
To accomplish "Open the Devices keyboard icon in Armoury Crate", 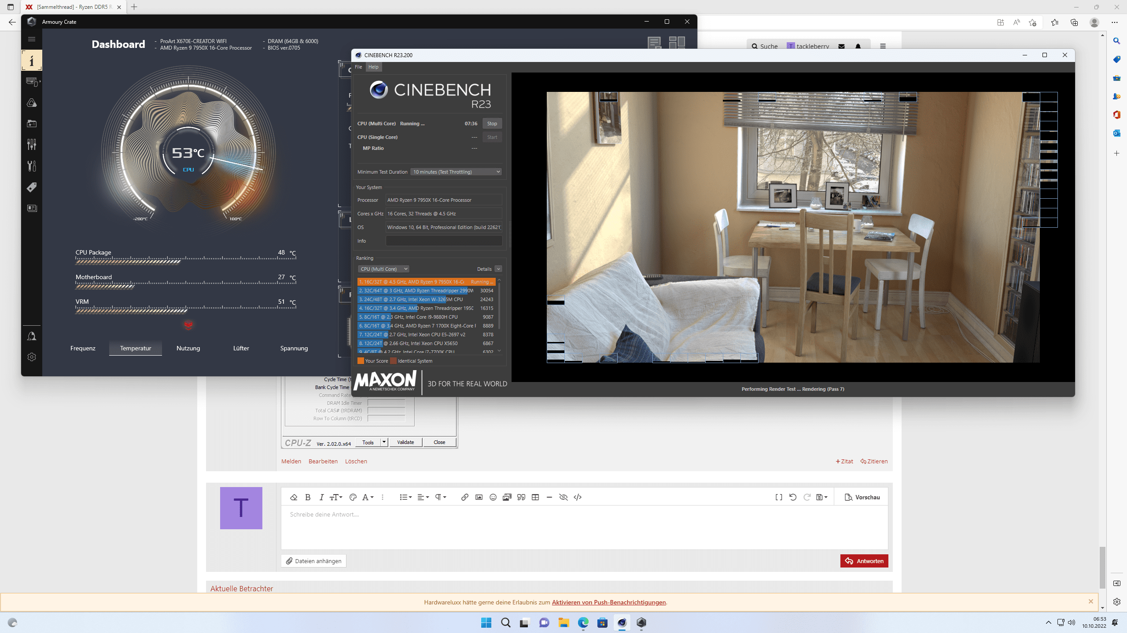I will coord(32,81).
